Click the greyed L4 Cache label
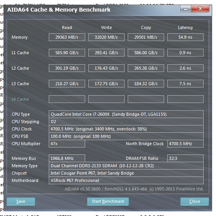This screenshot has width=216, height=216. 20,99
